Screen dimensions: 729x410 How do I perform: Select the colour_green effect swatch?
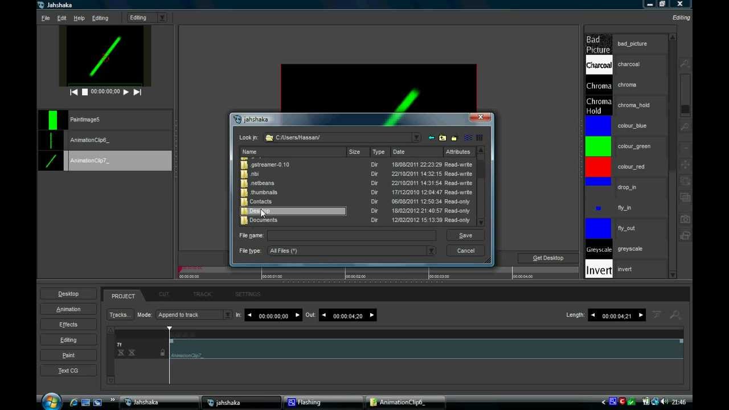point(599,146)
